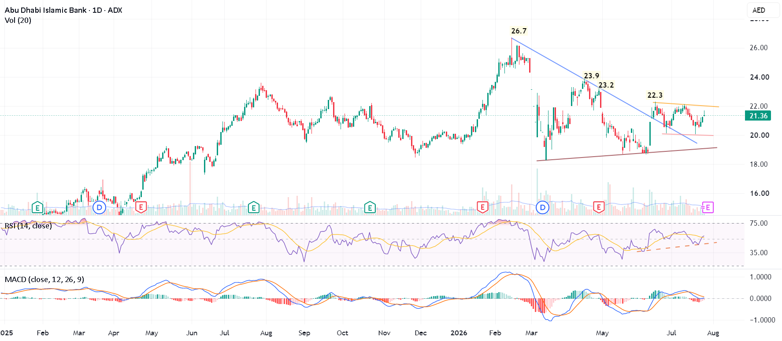
Task: Click the Nov label on time axis
Action: click(x=384, y=333)
